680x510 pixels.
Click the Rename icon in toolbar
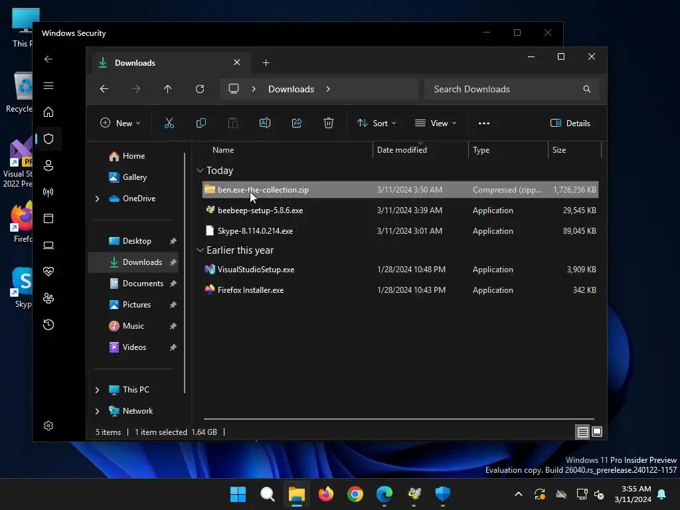pos(264,123)
